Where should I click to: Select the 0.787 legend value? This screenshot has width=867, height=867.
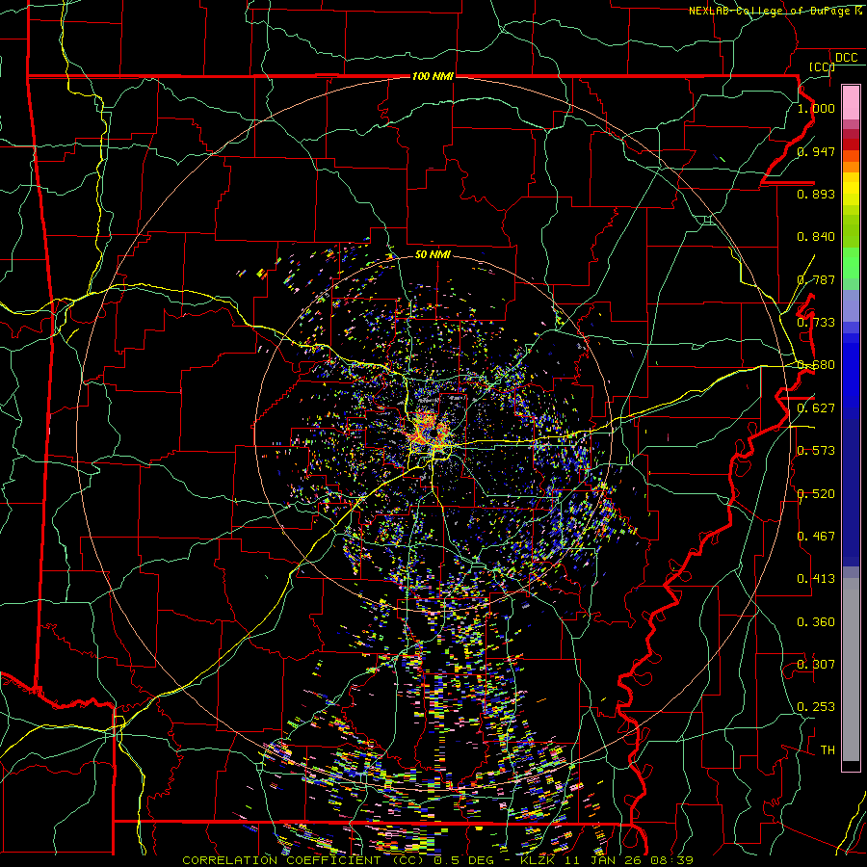[x=816, y=279]
